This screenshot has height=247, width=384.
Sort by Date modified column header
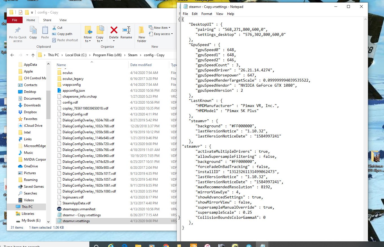pos(141,65)
